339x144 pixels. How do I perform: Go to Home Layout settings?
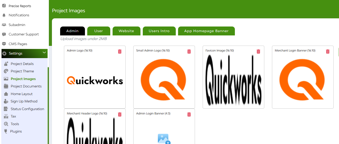pos(22,94)
